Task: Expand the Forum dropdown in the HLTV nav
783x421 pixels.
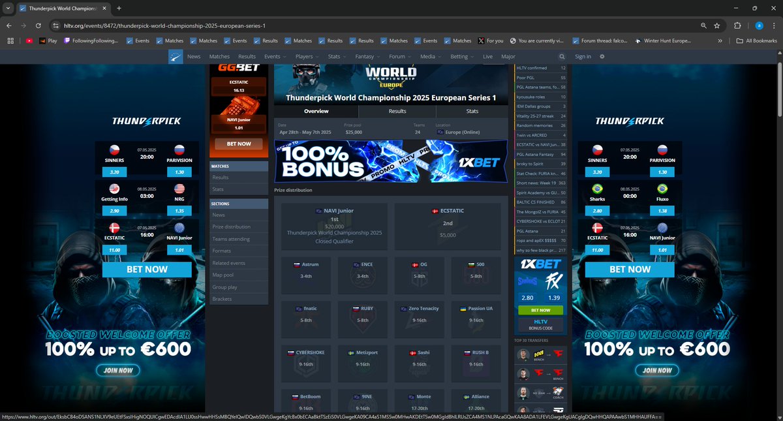Action: pos(399,57)
